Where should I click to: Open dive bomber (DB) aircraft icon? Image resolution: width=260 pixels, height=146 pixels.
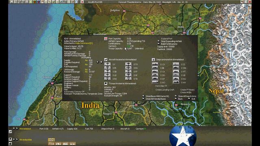(x=107, y=71)
